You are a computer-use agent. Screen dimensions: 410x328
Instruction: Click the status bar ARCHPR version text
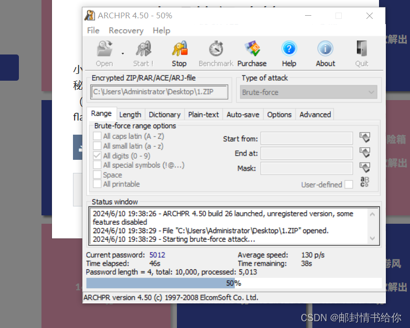click(x=171, y=298)
